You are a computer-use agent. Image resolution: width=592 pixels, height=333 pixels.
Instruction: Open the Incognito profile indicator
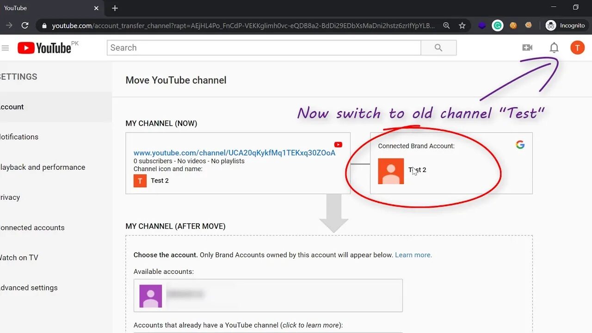(565, 25)
